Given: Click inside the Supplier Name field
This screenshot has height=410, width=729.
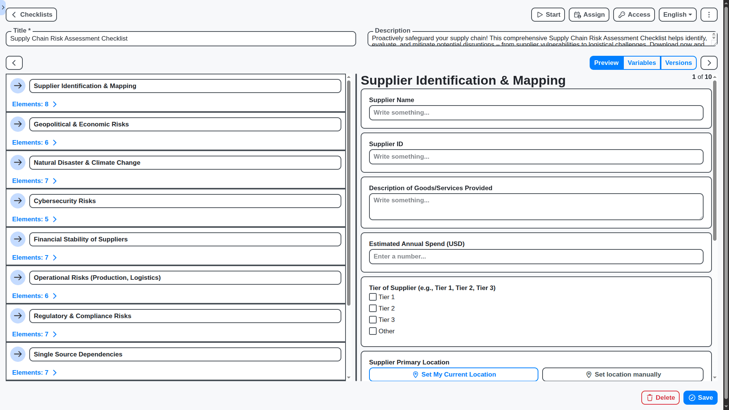Looking at the screenshot, I should [536, 112].
